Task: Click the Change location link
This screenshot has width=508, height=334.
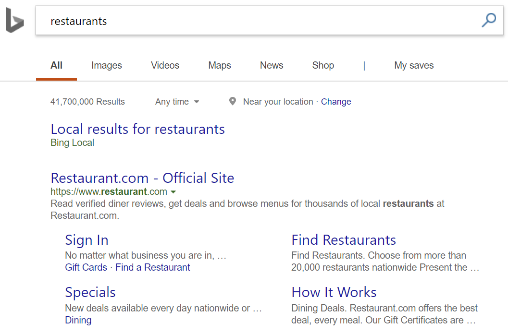Action: pyautogui.click(x=336, y=102)
